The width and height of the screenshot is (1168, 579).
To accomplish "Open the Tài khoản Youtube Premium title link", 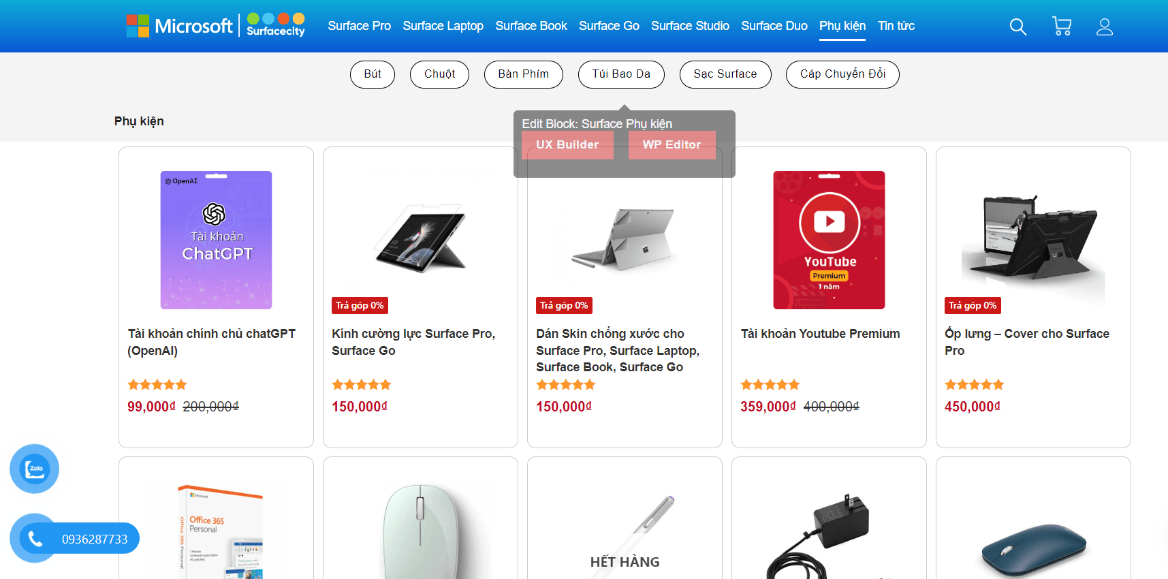I will 820,334.
